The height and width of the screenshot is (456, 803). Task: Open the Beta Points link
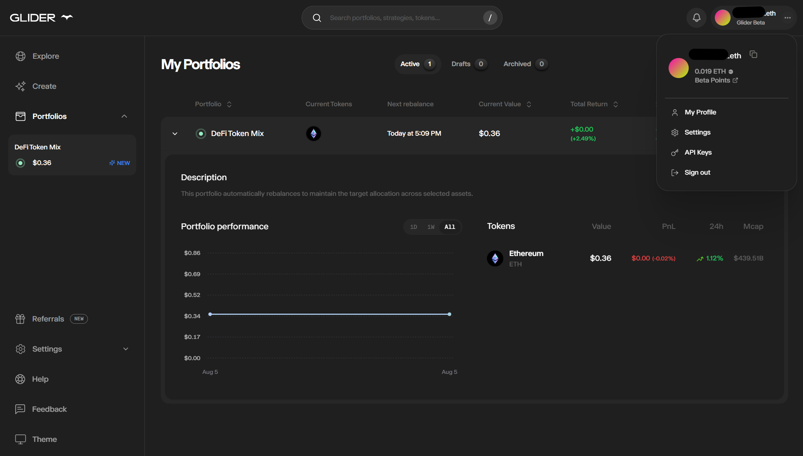coord(716,80)
